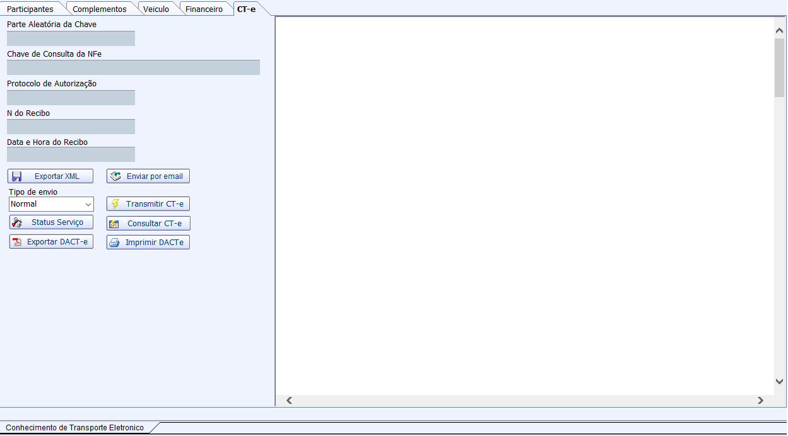Click the PDF icon on Exportar DACT-e
The width and height of the screenshot is (788, 436).
click(x=18, y=242)
